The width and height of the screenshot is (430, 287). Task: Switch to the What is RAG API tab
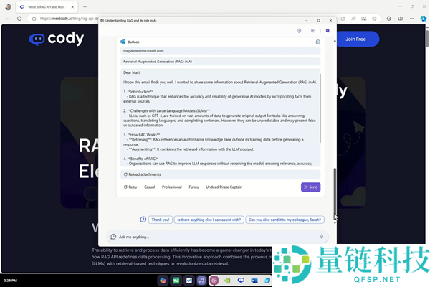[x=47, y=7]
